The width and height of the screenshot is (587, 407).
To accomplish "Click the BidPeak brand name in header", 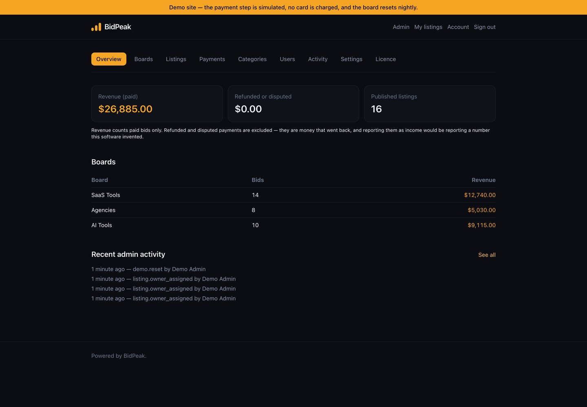I will (118, 27).
